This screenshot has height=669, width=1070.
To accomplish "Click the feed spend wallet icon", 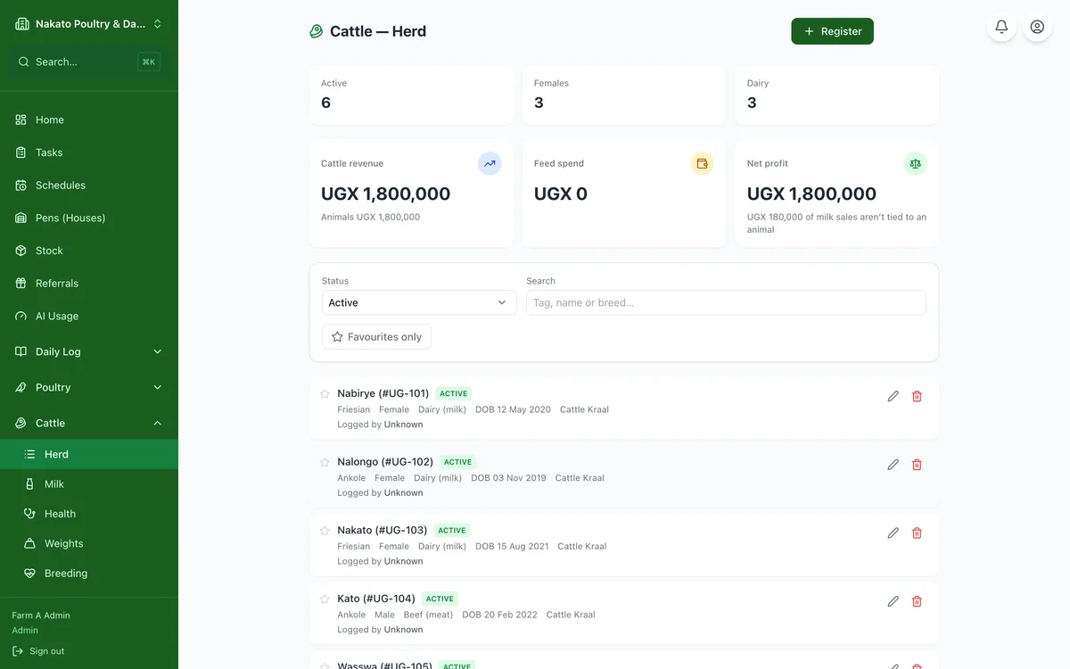I will pyautogui.click(x=702, y=163).
